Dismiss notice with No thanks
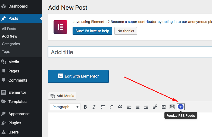 coord(126,31)
